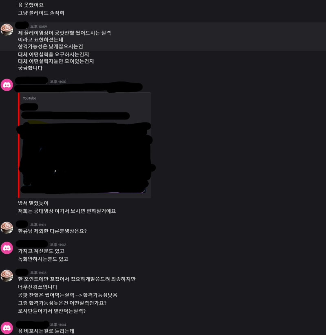Select the 오후 11:01 timestamp
The image size is (326, 335).
pos(38,224)
